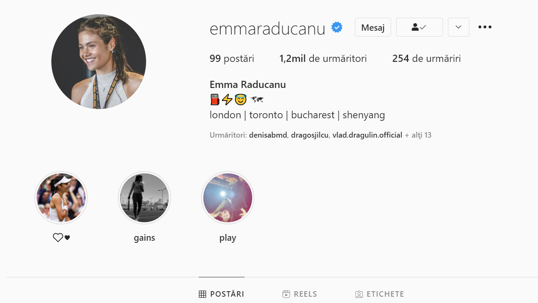Open the 254 de urmăriri list
This screenshot has width=538, height=303.
[426, 58]
